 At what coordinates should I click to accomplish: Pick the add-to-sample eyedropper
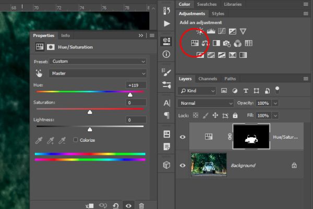[x=50, y=140]
